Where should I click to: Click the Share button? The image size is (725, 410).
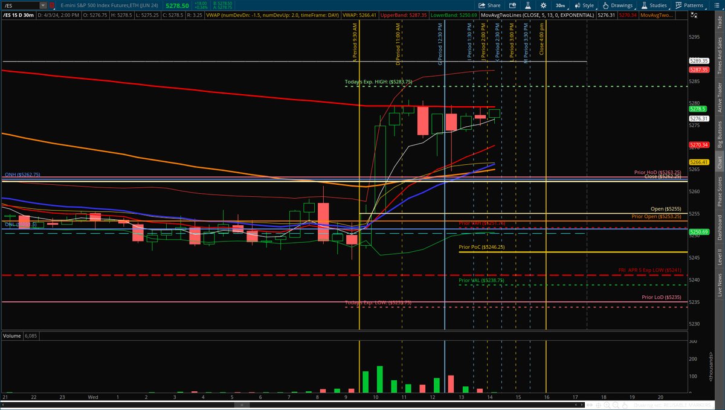coord(489,5)
